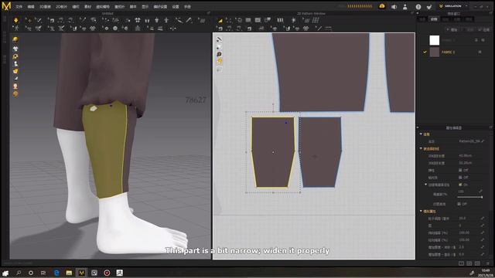
Task: Click the pencil edit icon next to pattern name
Action: click(x=483, y=141)
